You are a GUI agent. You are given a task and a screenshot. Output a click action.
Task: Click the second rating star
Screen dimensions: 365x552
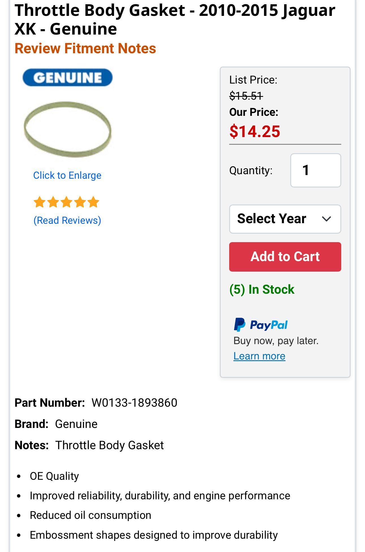(53, 202)
